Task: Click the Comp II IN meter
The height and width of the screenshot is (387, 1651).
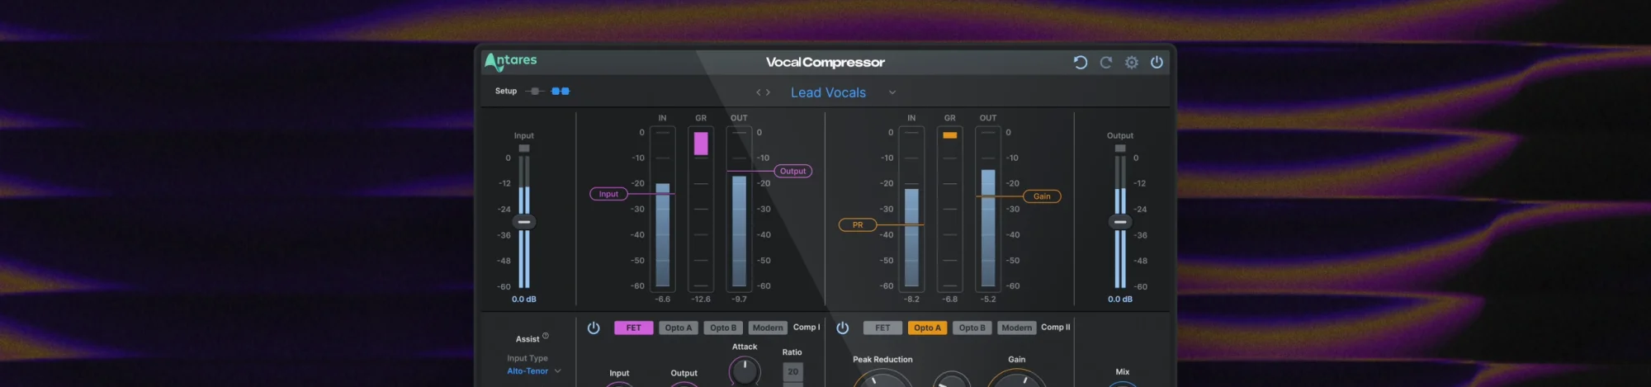Action: click(911, 209)
